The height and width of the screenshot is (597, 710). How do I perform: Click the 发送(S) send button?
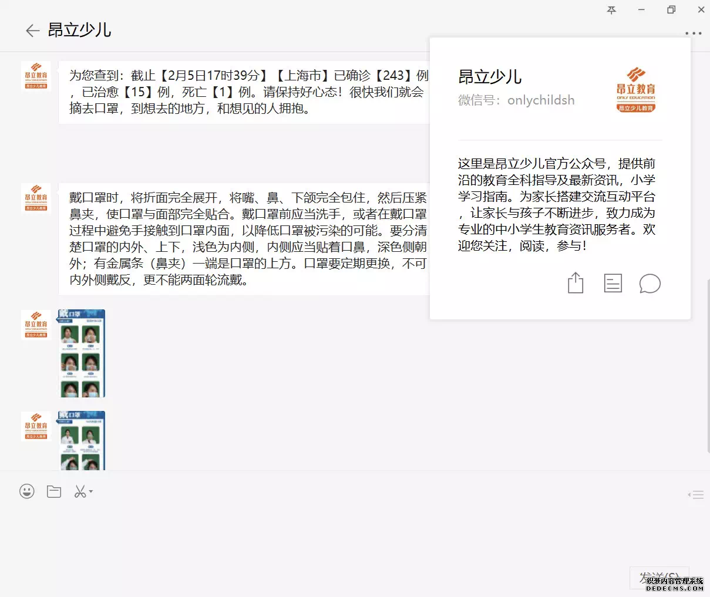click(659, 578)
